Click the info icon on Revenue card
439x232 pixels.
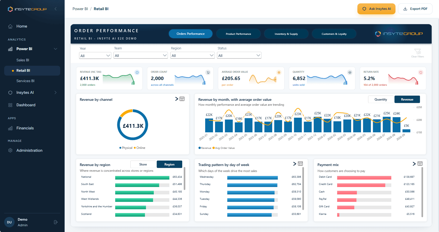tap(137, 72)
